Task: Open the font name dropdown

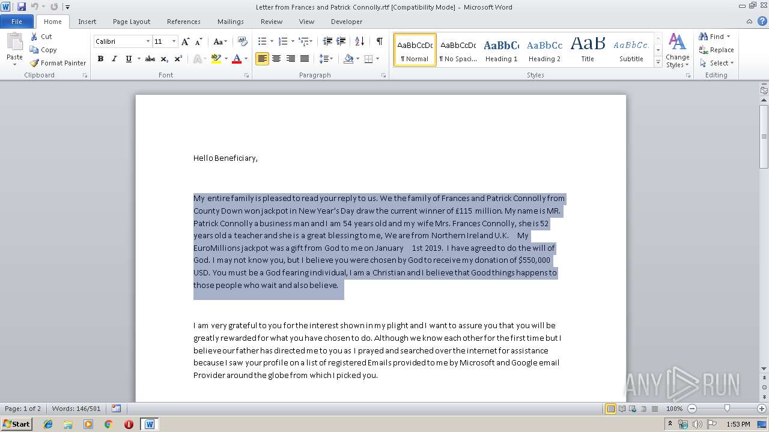Action: coord(148,41)
